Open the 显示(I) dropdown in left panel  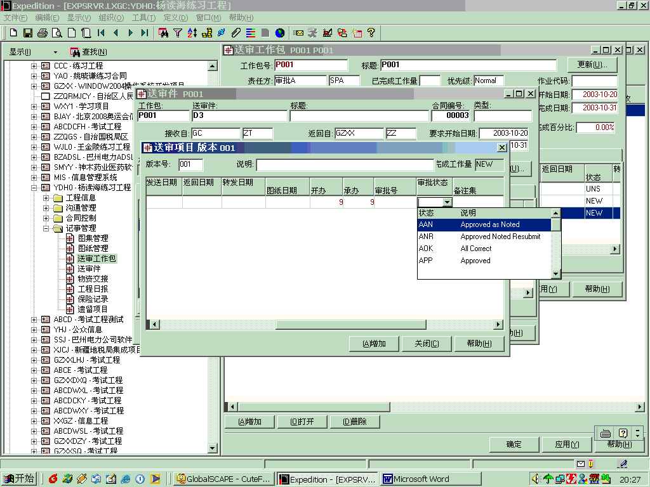click(56, 52)
